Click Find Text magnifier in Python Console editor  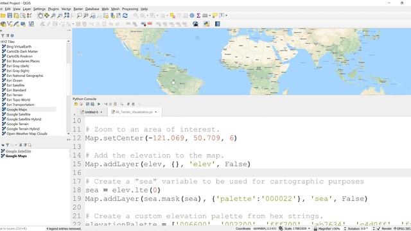pyautogui.click(x=121, y=104)
